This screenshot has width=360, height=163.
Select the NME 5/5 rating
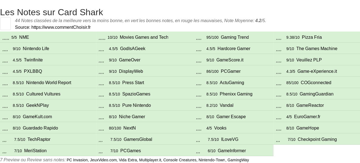coord(48,37)
